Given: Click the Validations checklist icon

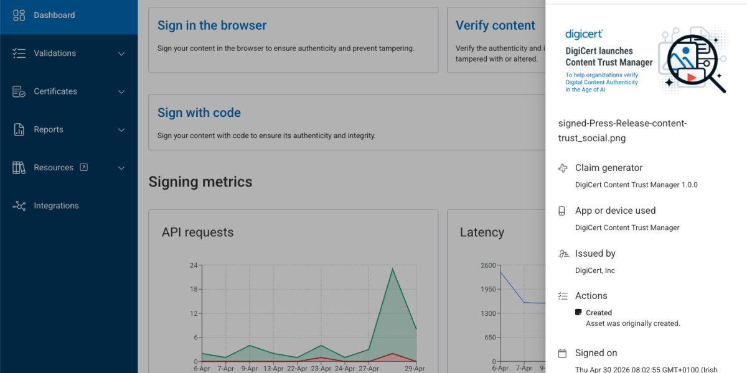Looking at the screenshot, I should [19, 53].
